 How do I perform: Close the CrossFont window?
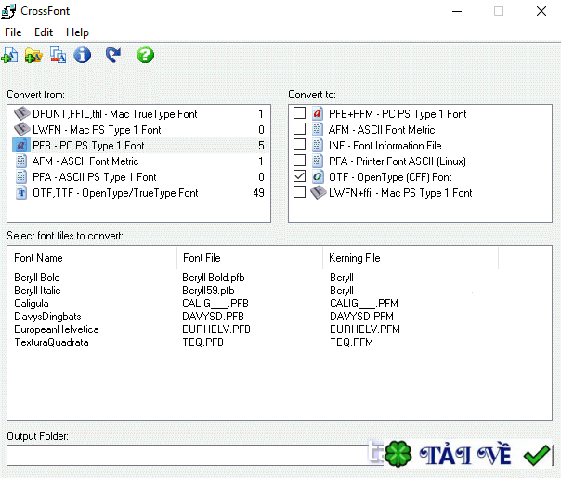pyautogui.click(x=541, y=11)
